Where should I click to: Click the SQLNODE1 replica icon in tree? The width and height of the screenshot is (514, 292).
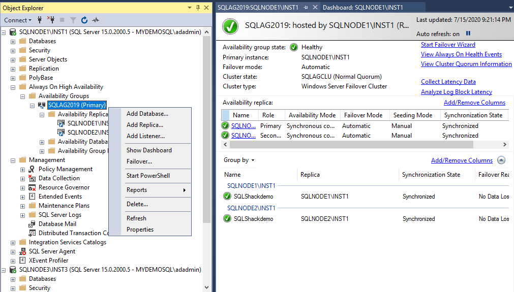tap(61, 123)
